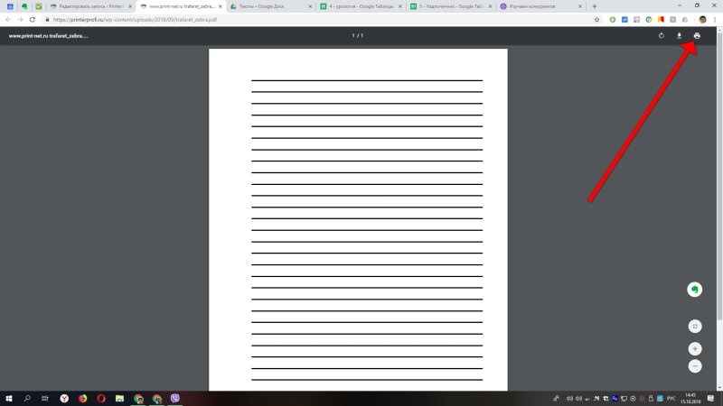Bookmark this page with the star icon
Viewport: 723px width, 406px height.
(x=597, y=19)
